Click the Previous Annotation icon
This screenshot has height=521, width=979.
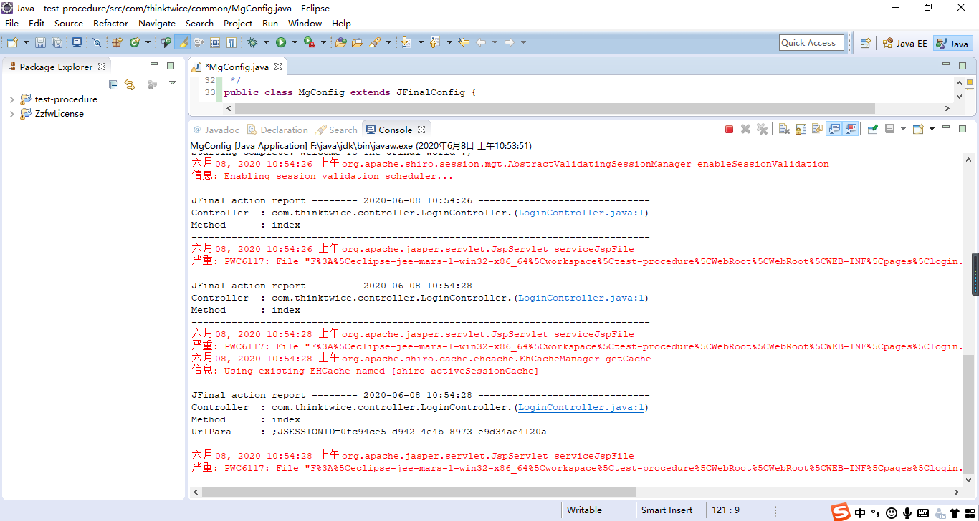point(434,42)
